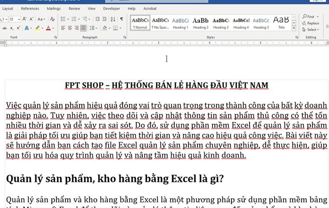Insert a numbered list
Screen dimensions: 329x208
click(74, 19)
